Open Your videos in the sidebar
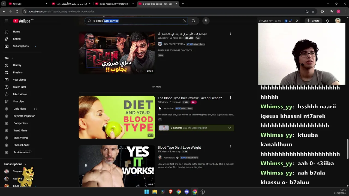The height and width of the screenshot is (196, 349). click(x=21, y=80)
